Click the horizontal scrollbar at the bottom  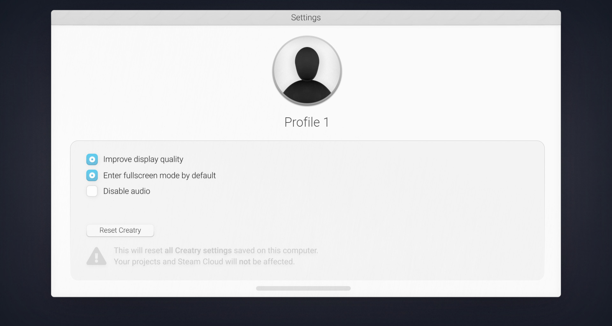[x=303, y=288]
